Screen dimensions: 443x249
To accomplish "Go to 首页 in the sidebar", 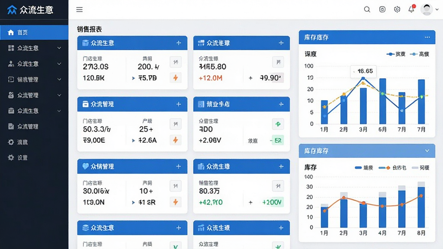I will tap(34, 32).
